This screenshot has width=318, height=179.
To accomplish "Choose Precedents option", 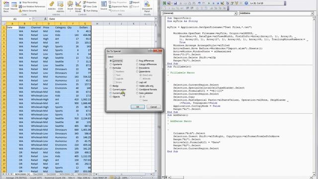I will pos(143,68).
